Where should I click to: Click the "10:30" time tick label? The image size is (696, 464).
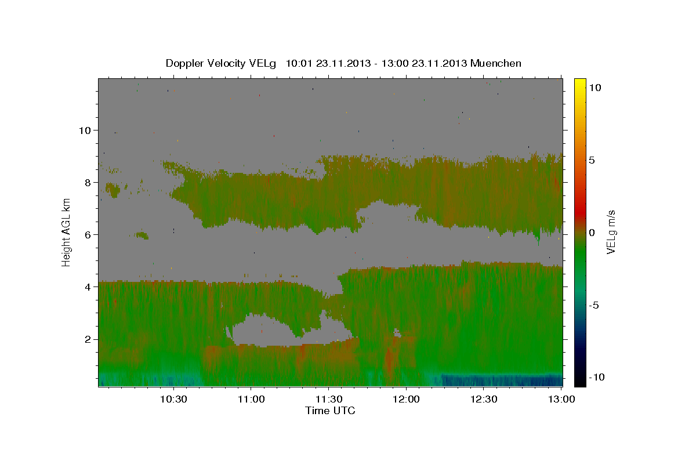tap(173, 400)
